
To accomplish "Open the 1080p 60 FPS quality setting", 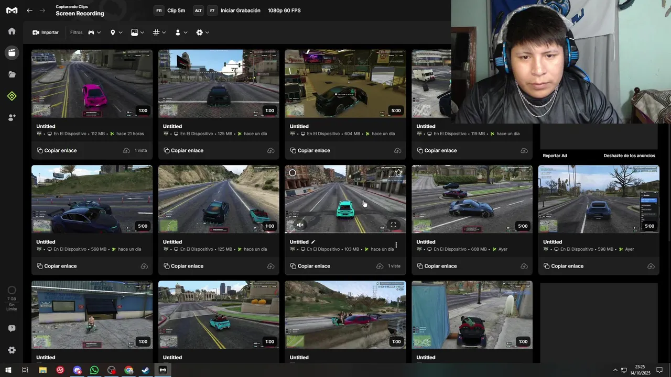I will 284,10.
